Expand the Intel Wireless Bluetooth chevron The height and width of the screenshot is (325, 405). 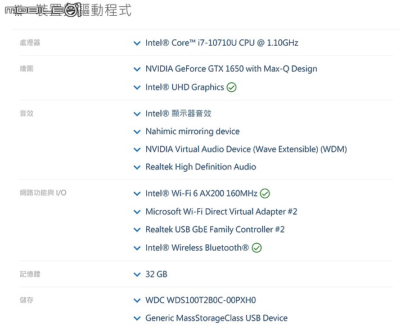(137, 248)
